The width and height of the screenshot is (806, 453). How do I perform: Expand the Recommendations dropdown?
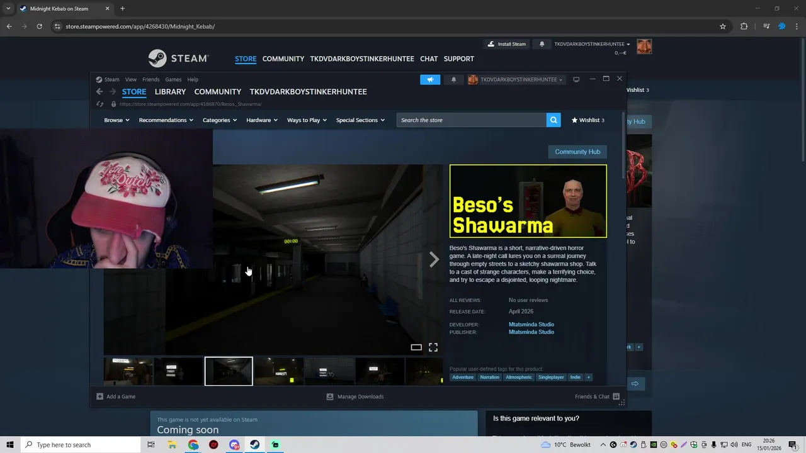coord(166,120)
